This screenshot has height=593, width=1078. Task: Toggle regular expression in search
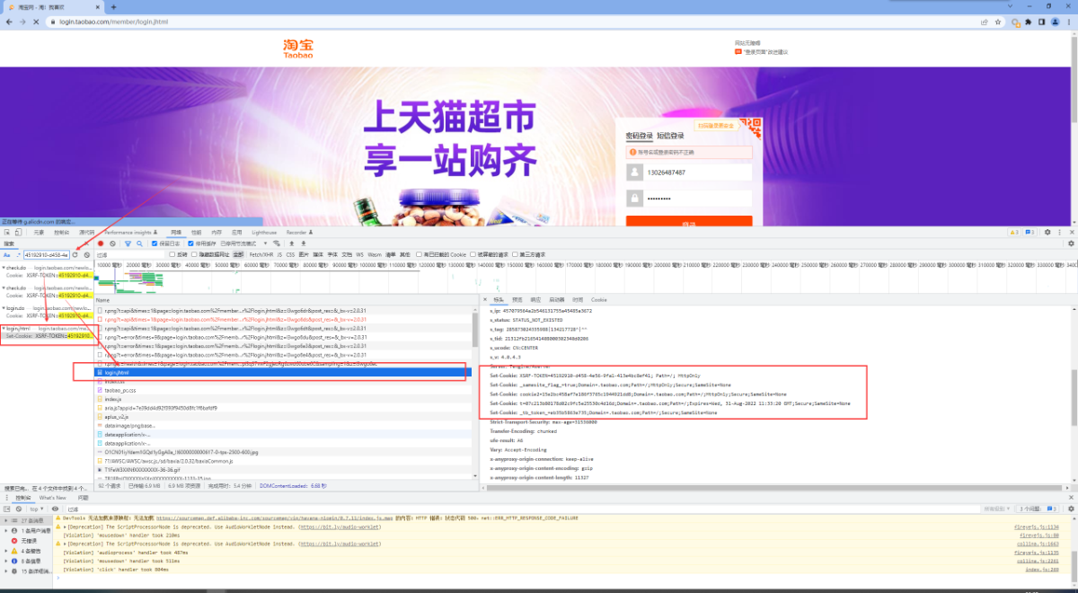pos(18,255)
